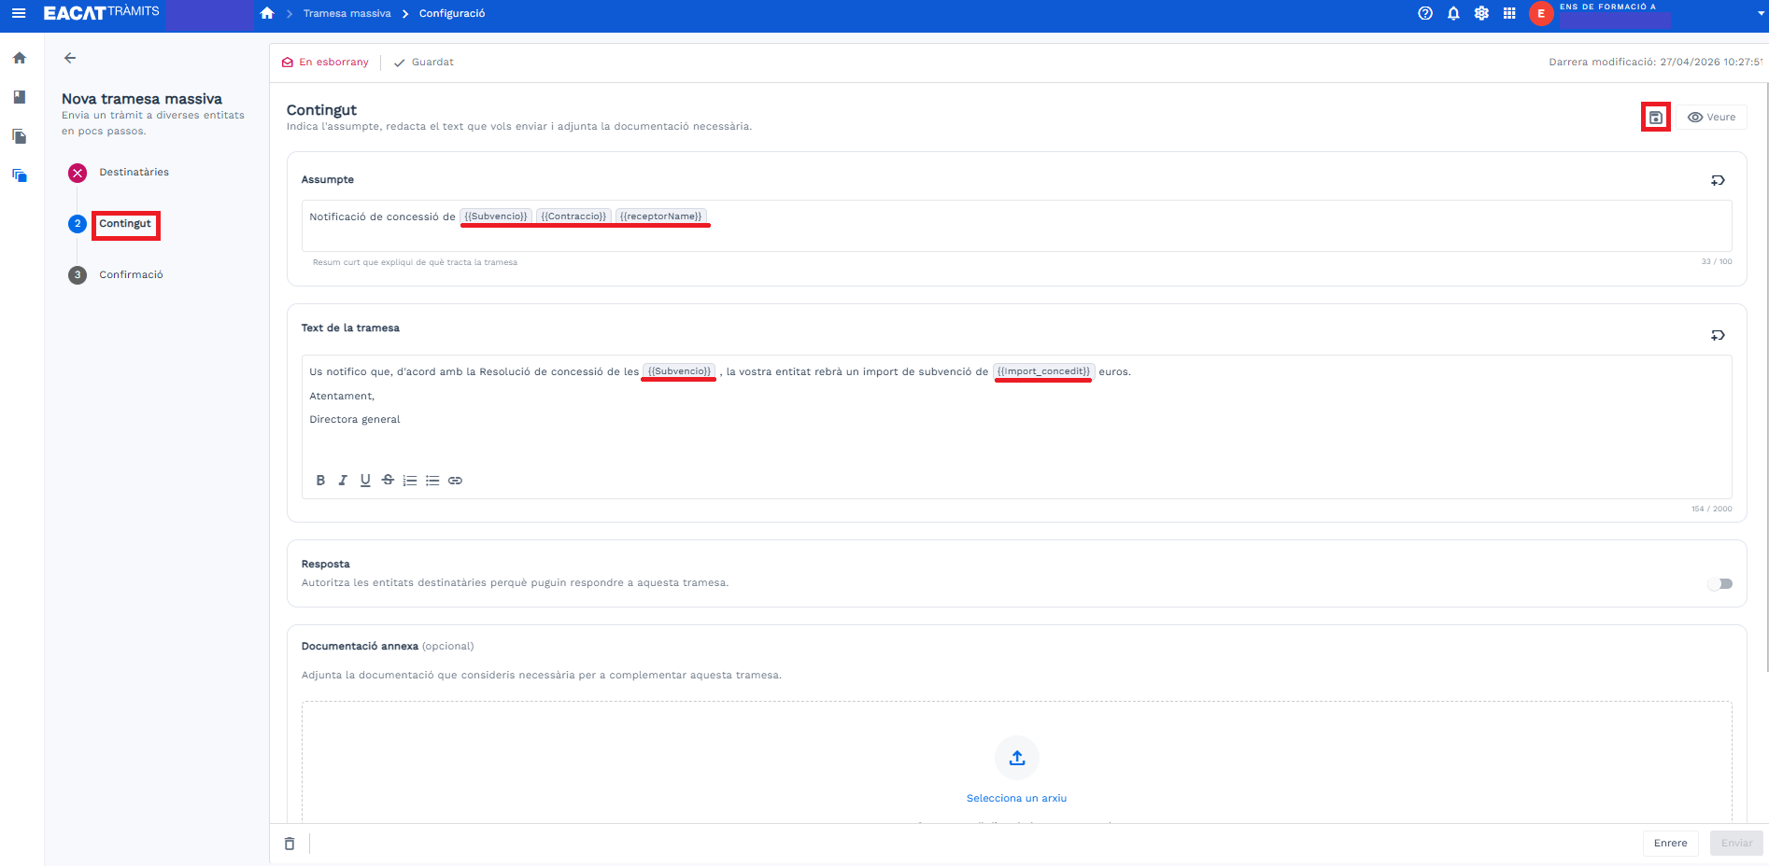The image size is (1769, 866).
Task: Expand the user account dropdown arrow
Action: click(1761, 14)
